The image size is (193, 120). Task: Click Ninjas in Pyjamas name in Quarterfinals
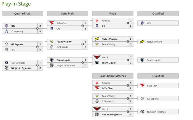pyautogui.click(x=21, y=68)
